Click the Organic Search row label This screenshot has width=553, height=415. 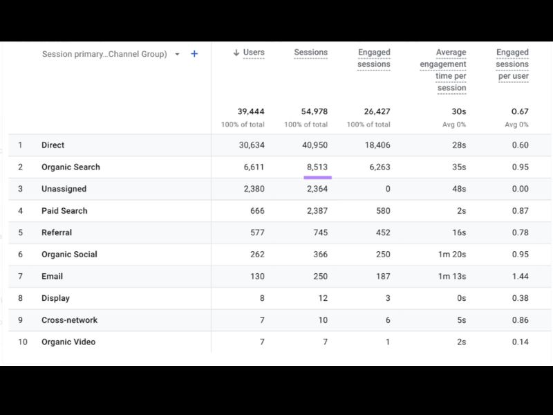click(71, 167)
